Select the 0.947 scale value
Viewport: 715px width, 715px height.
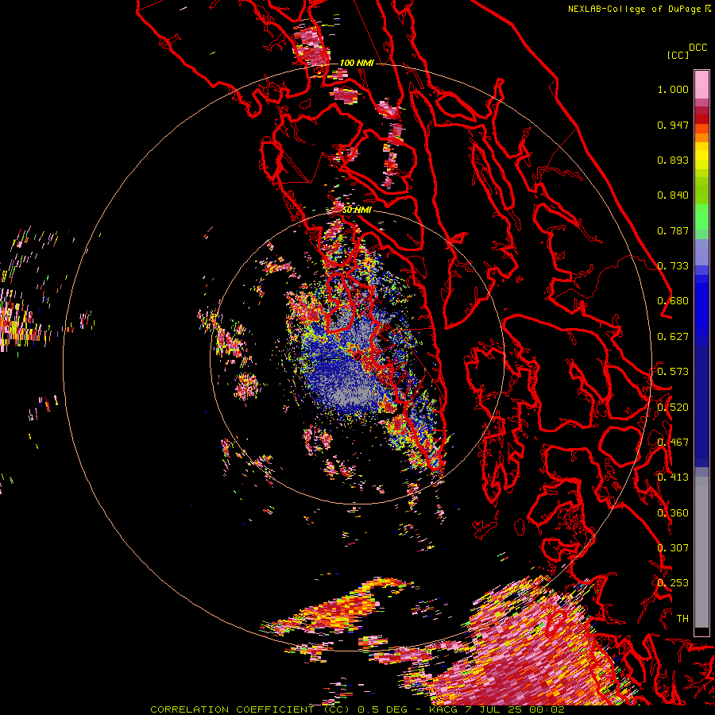pos(673,125)
